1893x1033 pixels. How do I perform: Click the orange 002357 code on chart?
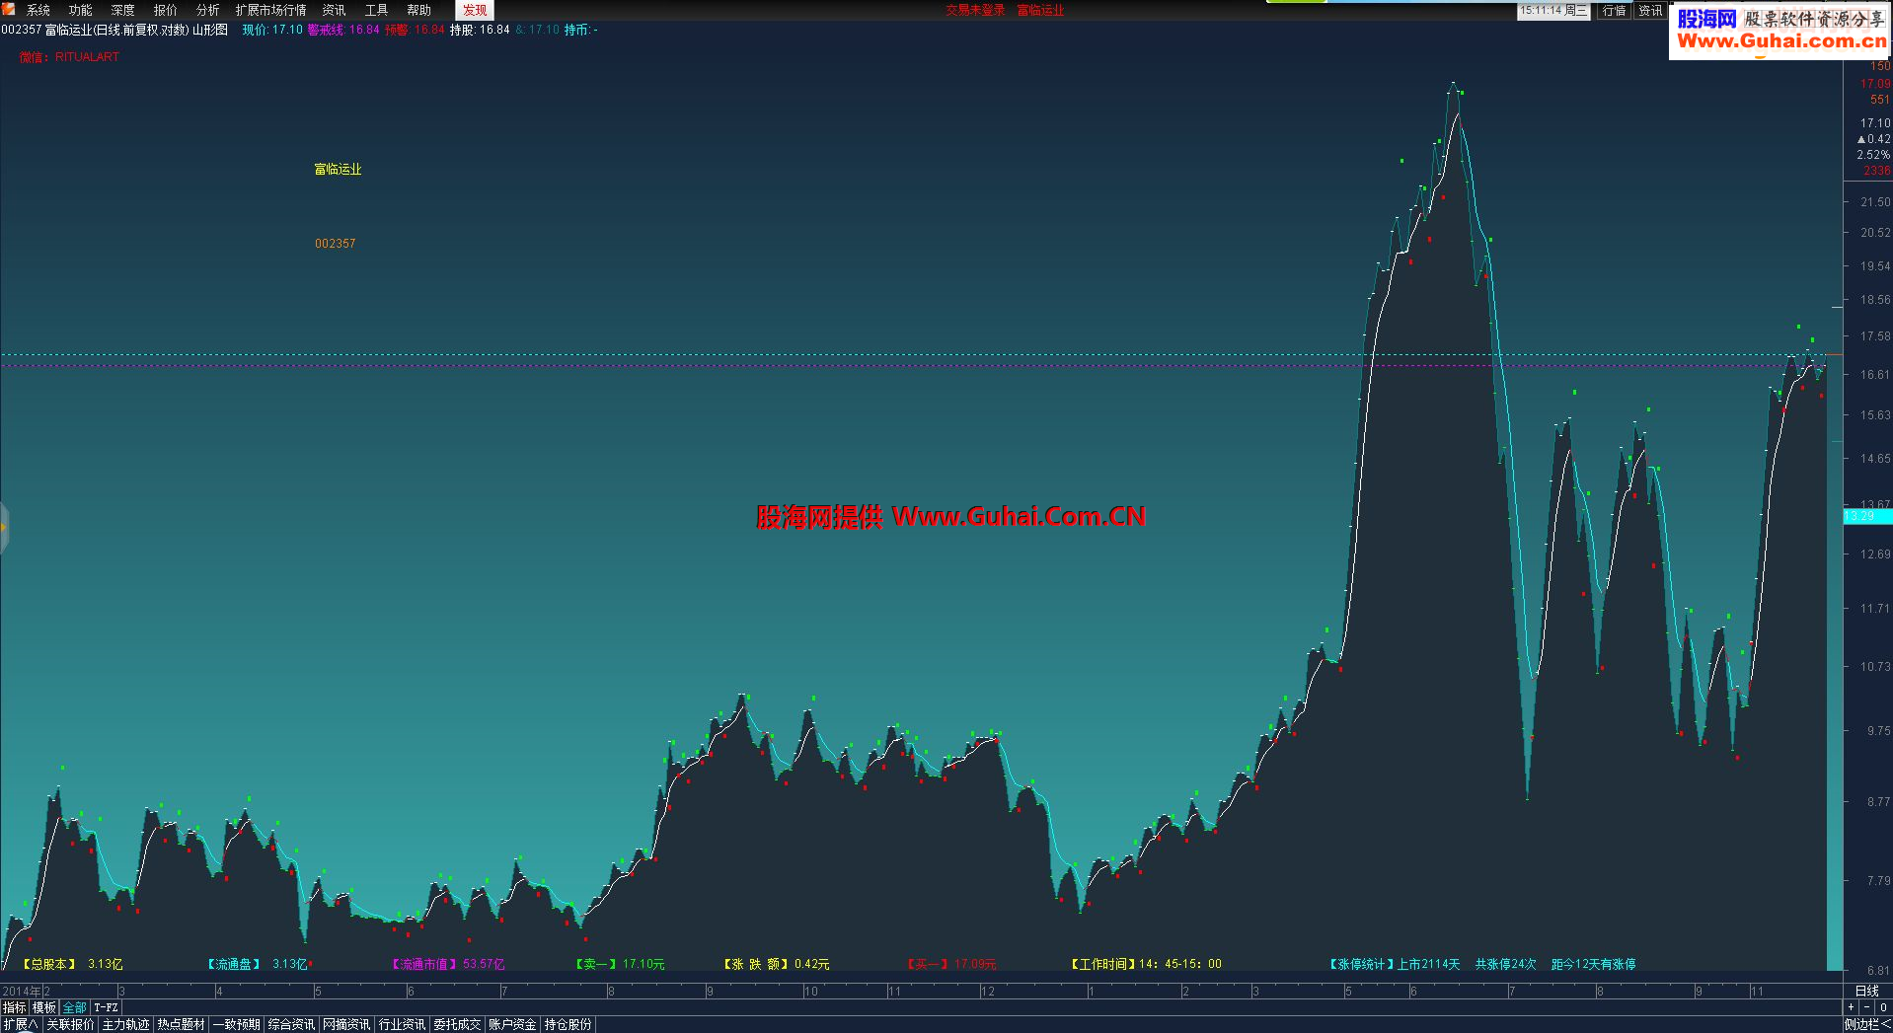[336, 243]
